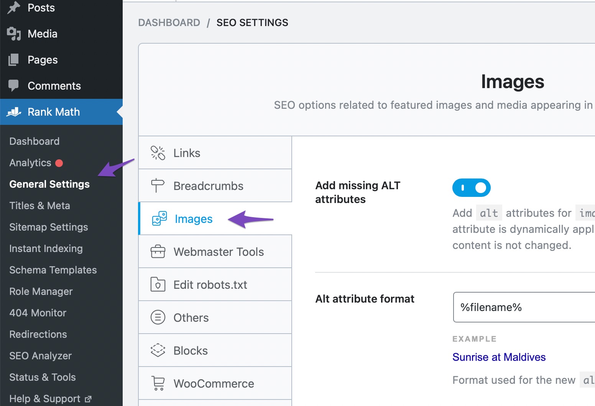Click Sunrise at Maldives example link
The image size is (595, 406).
[499, 357]
